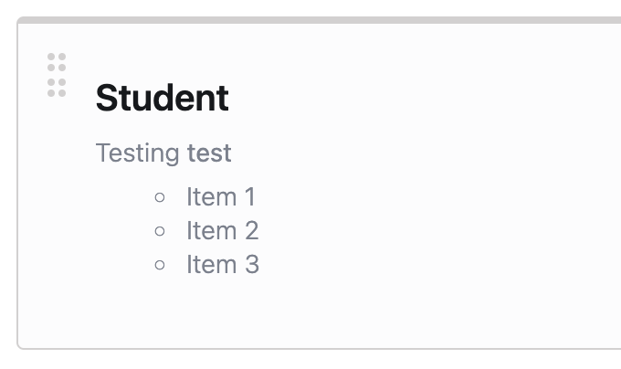Viewport: 621px width, 369px height.
Task: Click blank space right of "Testing test"
Action: 411,153
